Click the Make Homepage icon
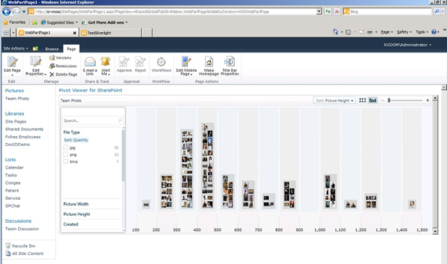The height and width of the screenshot is (264, 447). point(209,61)
